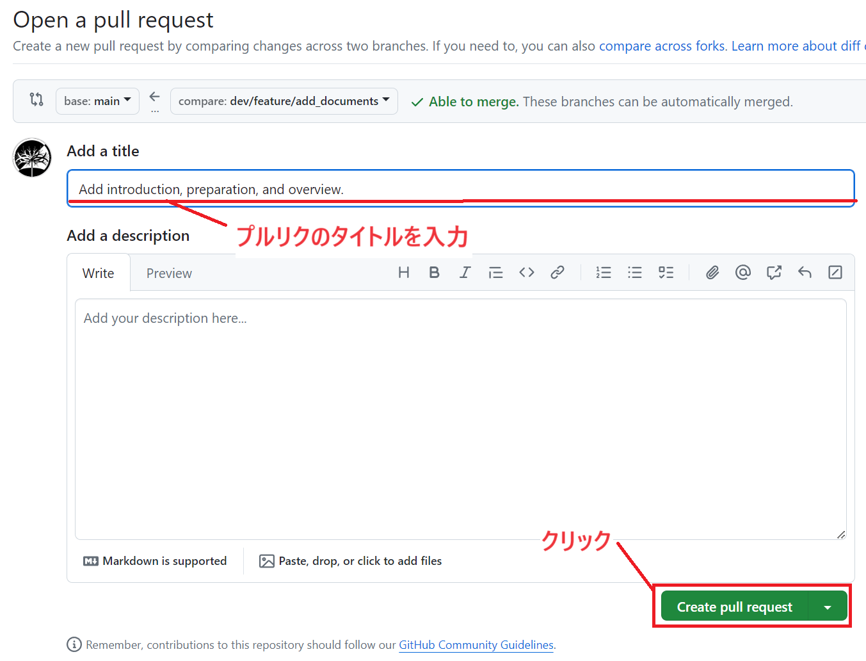Insert a blockquote
Screen dimensions: 866x661
point(495,272)
